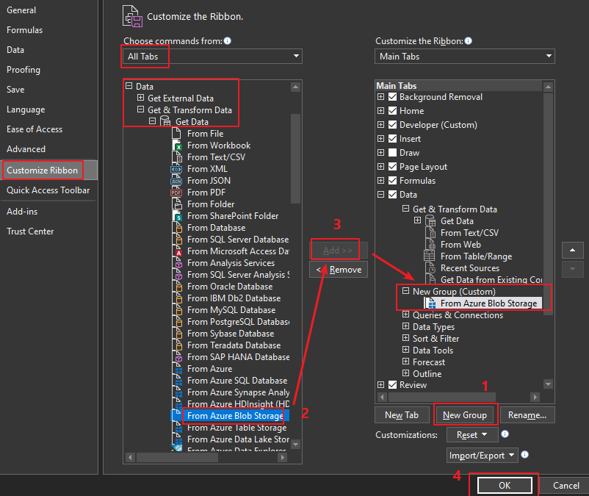The image size is (589, 496).
Task: Collapse Get & Transform Data in left tree
Action: pyautogui.click(x=140, y=109)
